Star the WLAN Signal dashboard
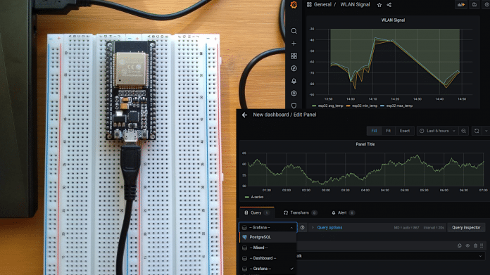Screen dimensions: 490x275 [379, 5]
